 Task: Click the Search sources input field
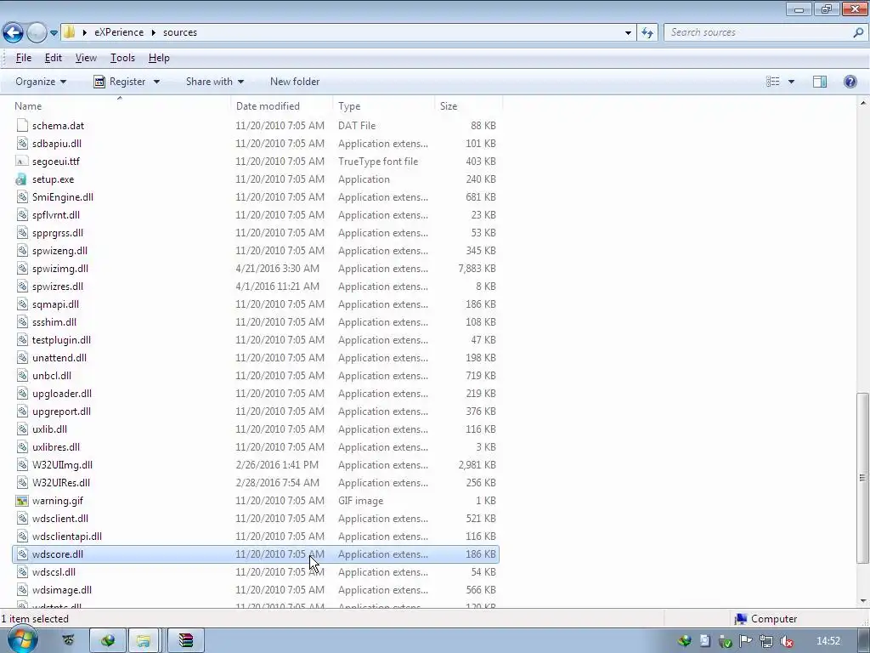point(758,32)
